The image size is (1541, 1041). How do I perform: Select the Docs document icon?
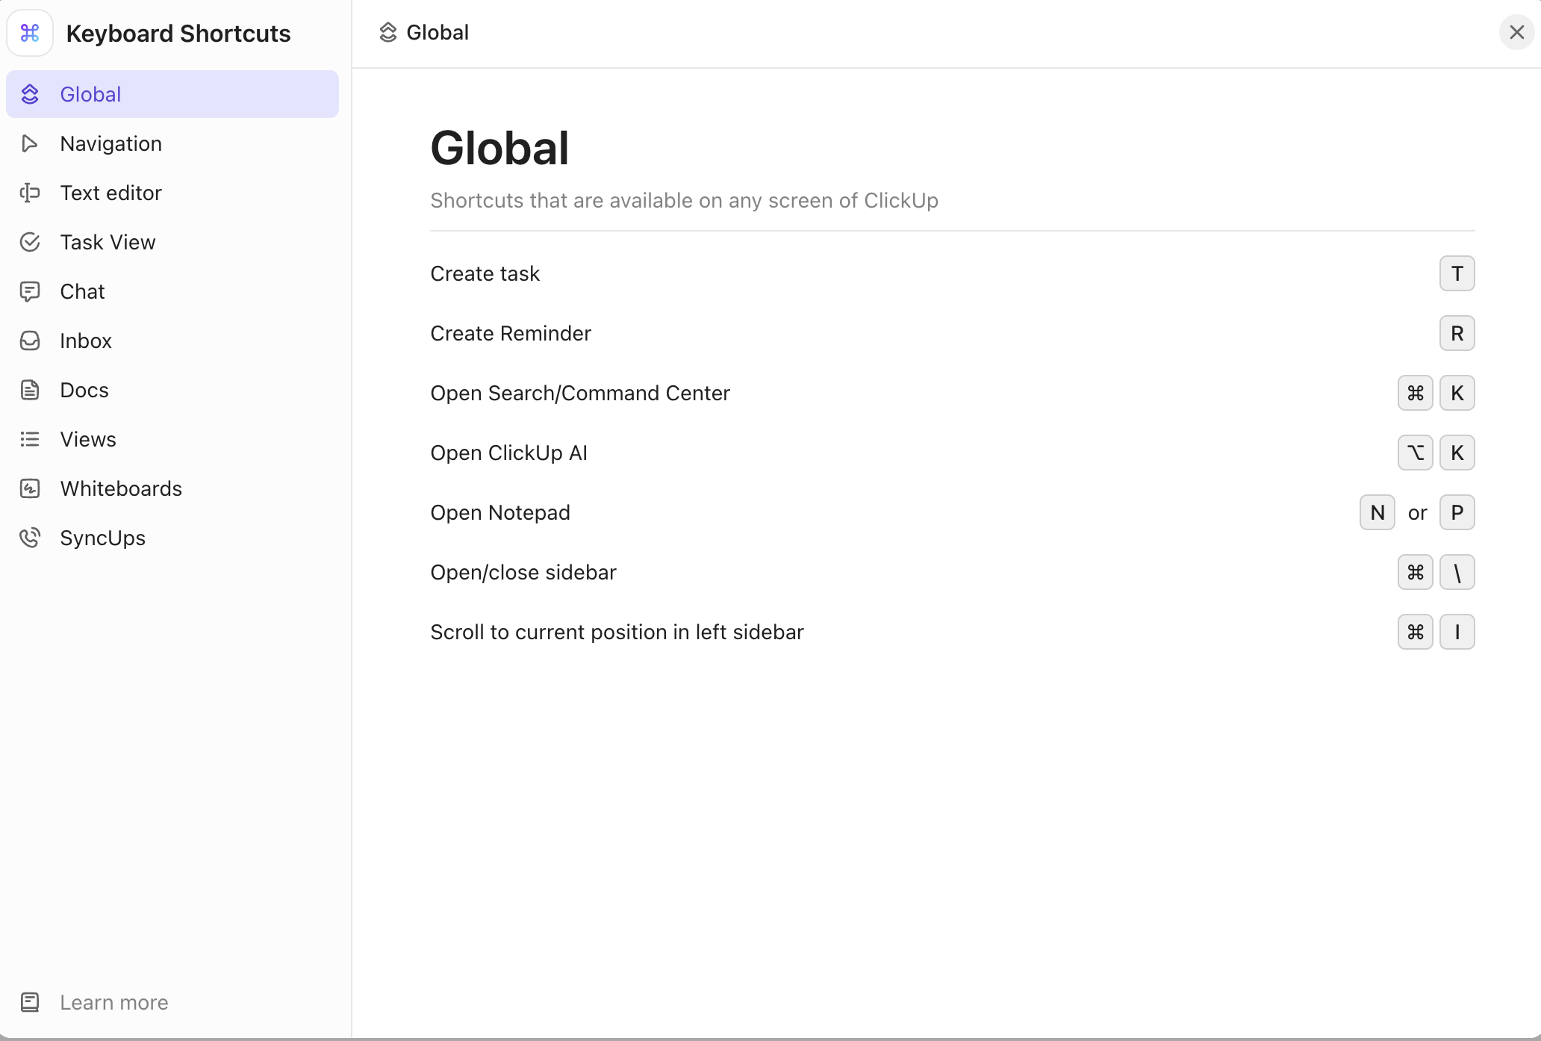(x=30, y=390)
